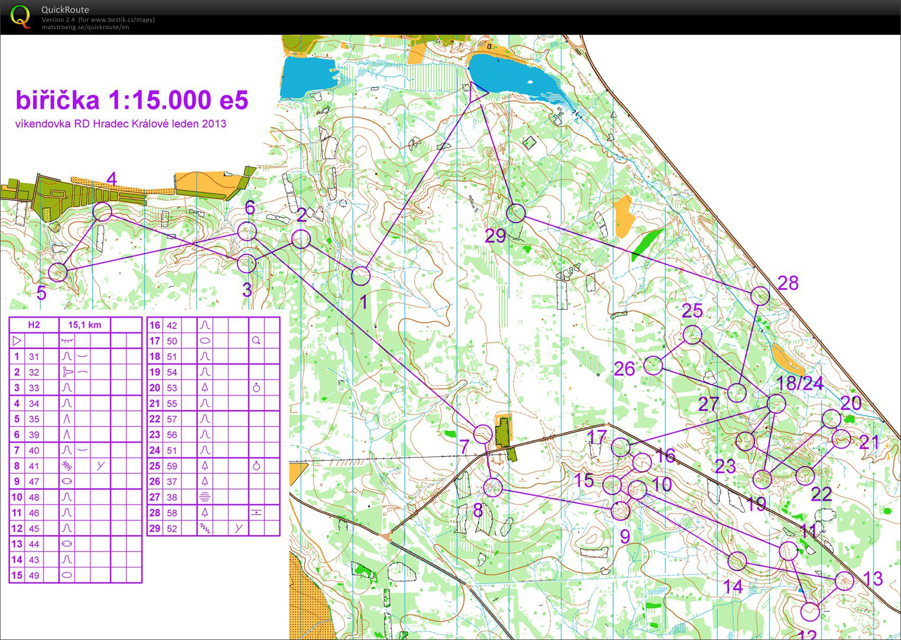Image resolution: width=901 pixels, height=640 pixels.
Task: Click control circle 6 on the map
Action: click(x=247, y=231)
